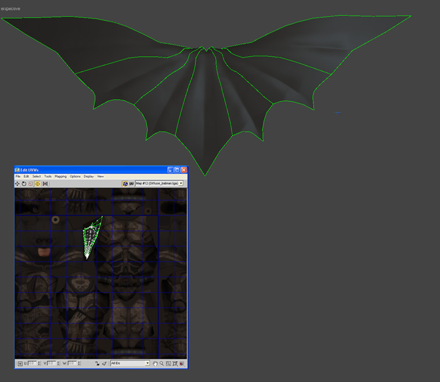Select the Zoom magnifier tool
The image size is (440, 382).
[x=161, y=363]
